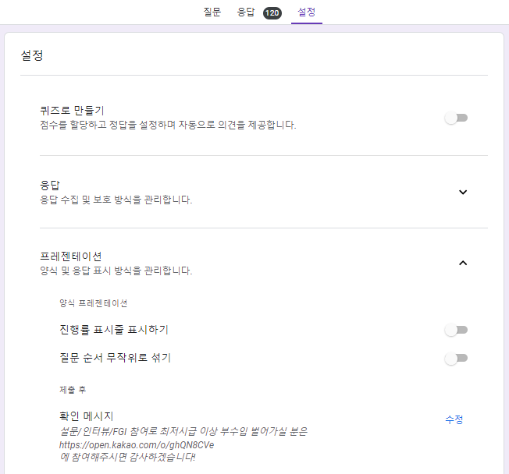Viewport: 509px width, 474px height.
Task: Click 양식 및 응답 표시 방식을 관리합니다 description
Action: tap(116, 271)
